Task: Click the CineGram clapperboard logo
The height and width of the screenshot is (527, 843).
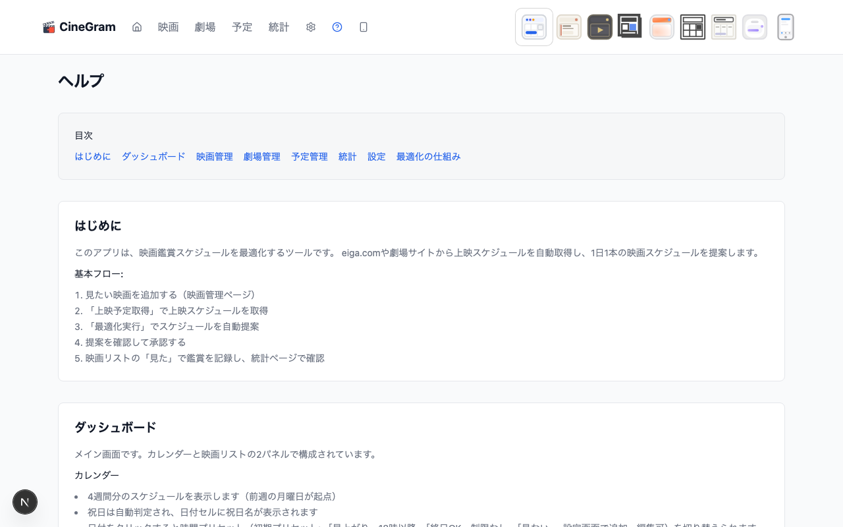Action: [79, 27]
